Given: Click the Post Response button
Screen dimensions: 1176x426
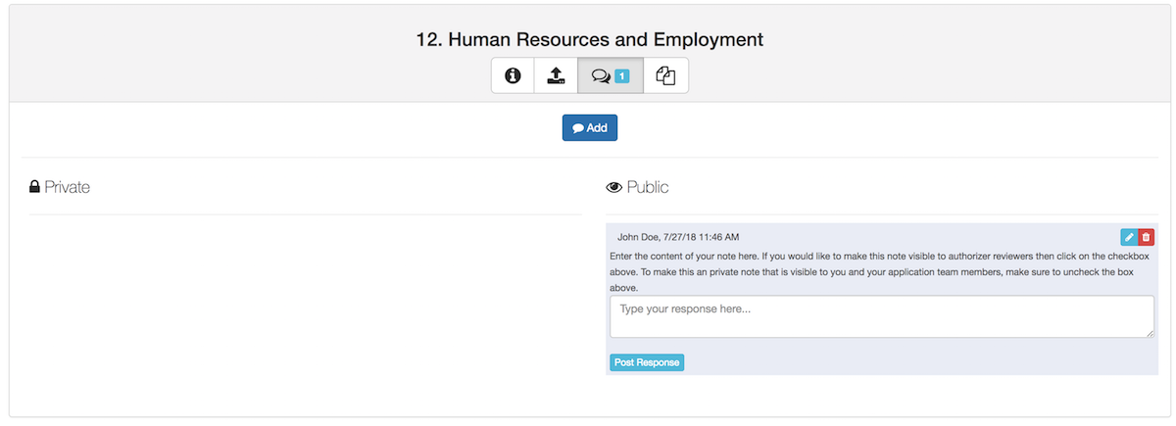Looking at the screenshot, I should [647, 362].
